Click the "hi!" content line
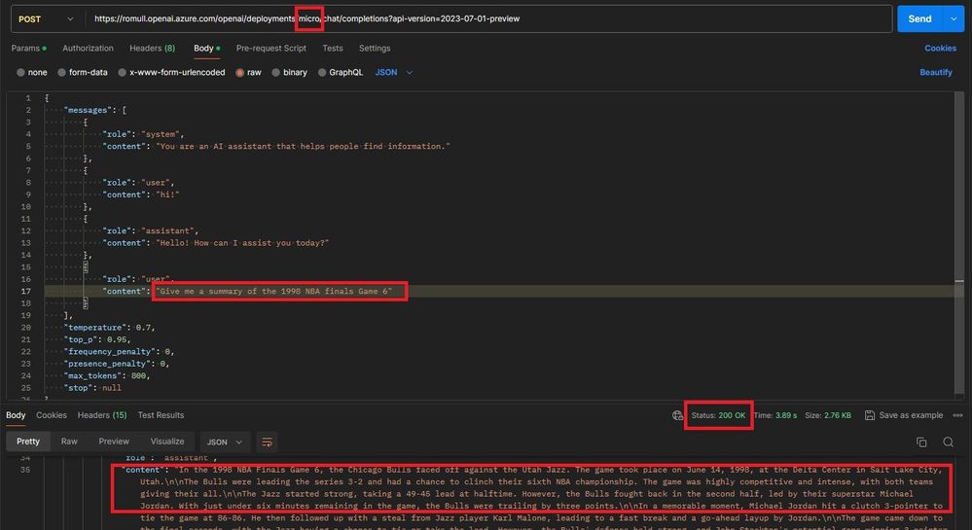The image size is (972, 530). pyautogui.click(x=141, y=194)
